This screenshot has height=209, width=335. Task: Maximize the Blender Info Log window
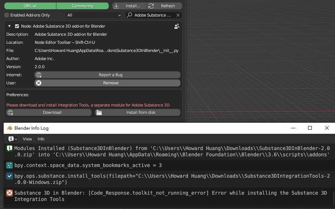point(310,128)
